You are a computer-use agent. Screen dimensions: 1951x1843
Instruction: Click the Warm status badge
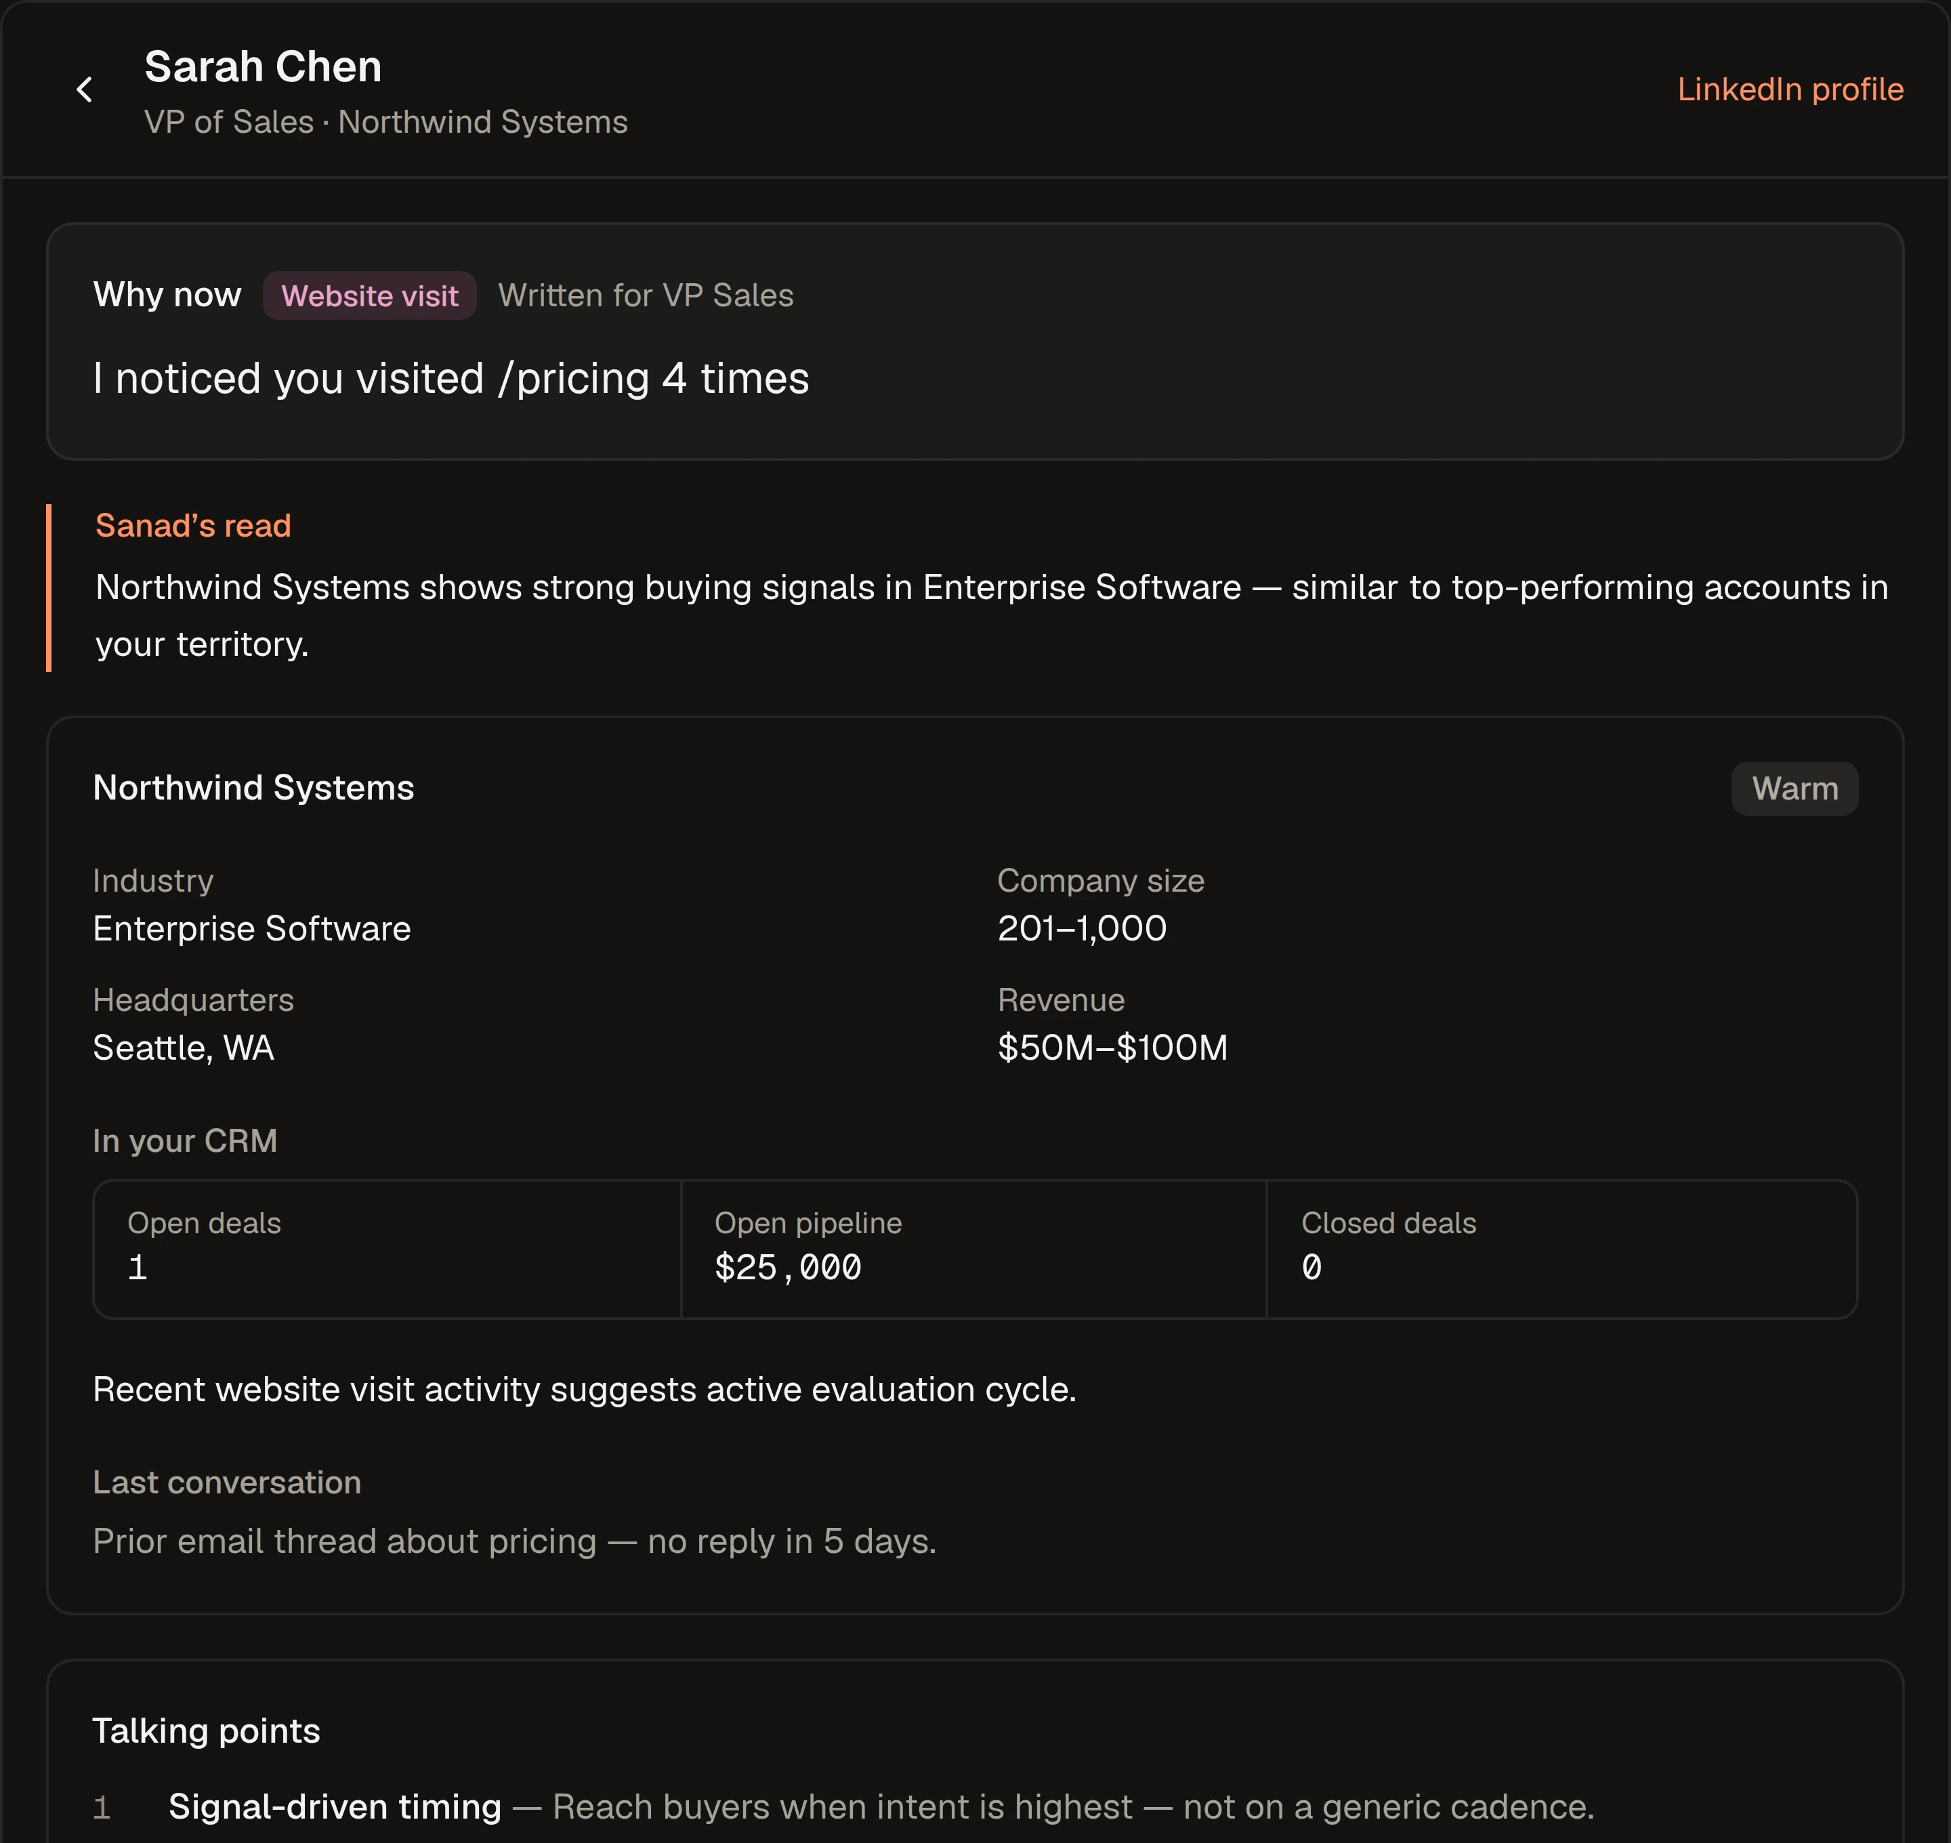click(1794, 788)
